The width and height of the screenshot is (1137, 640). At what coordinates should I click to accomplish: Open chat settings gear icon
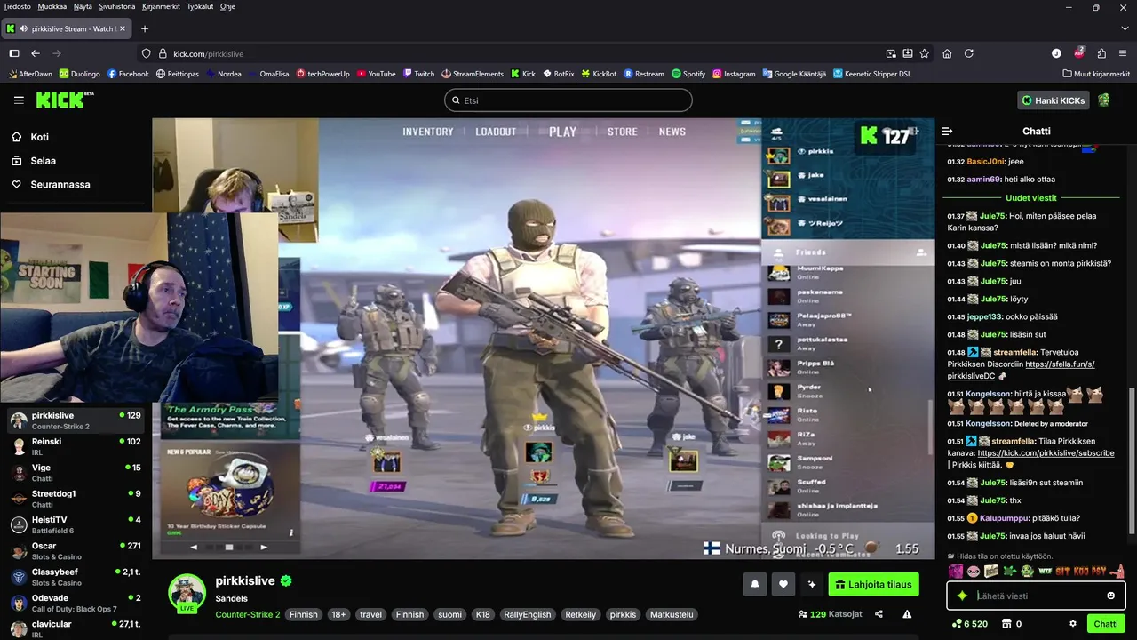pyautogui.click(x=1073, y=624)
